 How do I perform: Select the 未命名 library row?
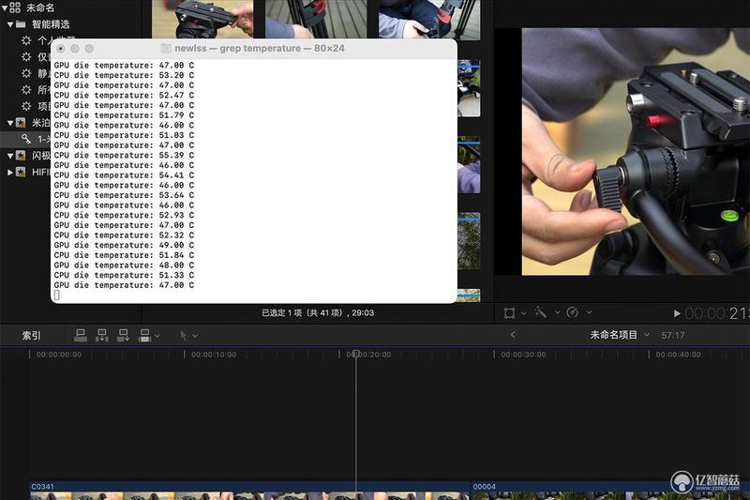coord(72,8)
